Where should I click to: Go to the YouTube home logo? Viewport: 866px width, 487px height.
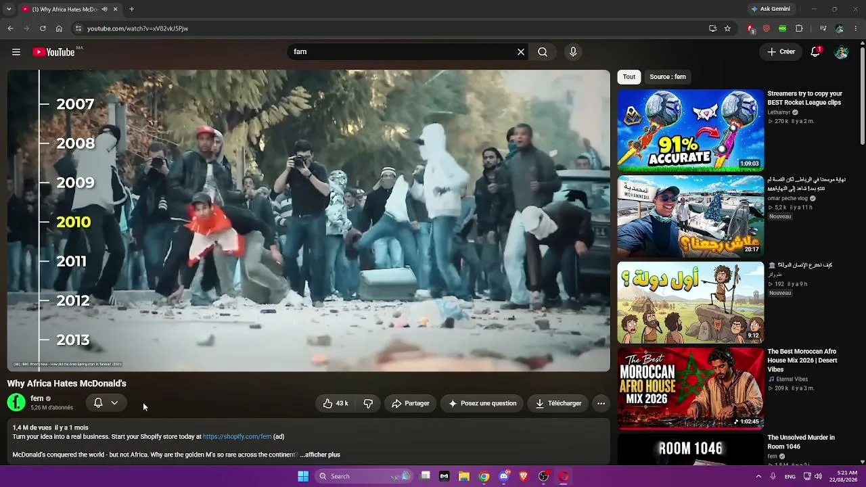53,52
